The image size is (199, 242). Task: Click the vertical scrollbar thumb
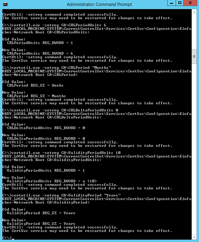[x=194, y=56]
